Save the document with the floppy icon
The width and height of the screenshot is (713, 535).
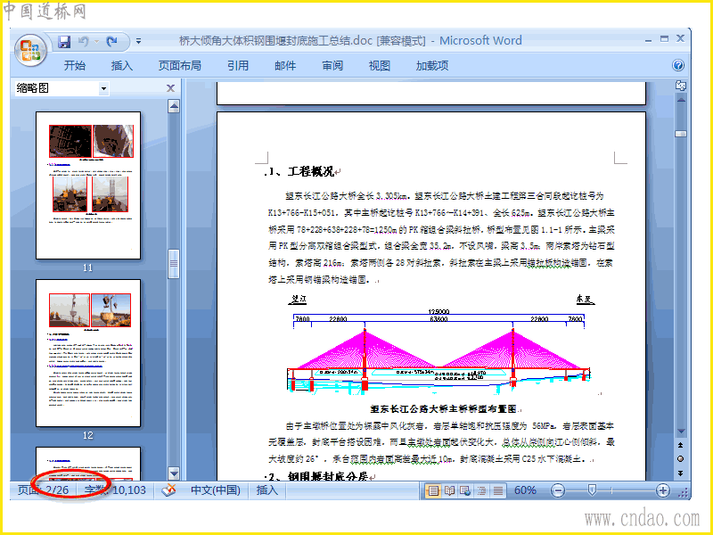pos(64,42)
